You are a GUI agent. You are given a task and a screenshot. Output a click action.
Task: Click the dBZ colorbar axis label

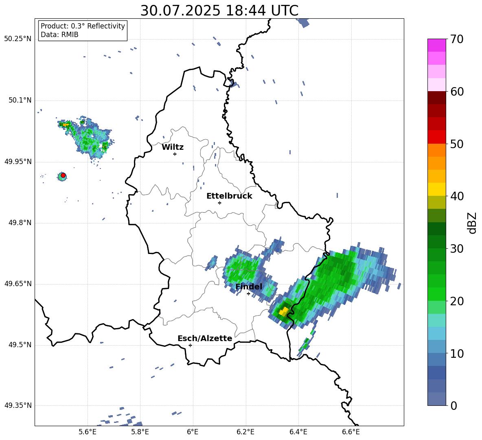(471, 223)
